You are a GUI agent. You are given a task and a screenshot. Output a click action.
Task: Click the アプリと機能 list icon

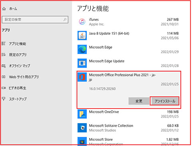[4, 44]
